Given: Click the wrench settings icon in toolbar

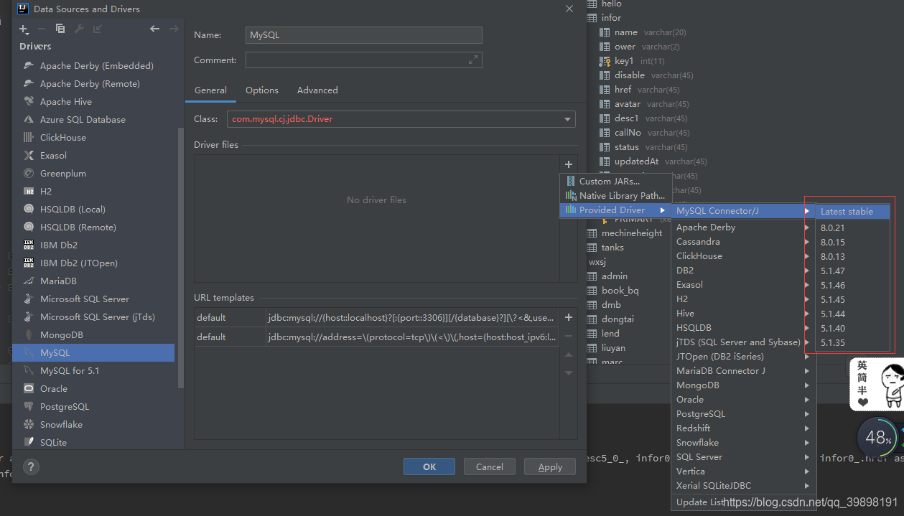Looking at the screenshot, I should tap(79, 29).
